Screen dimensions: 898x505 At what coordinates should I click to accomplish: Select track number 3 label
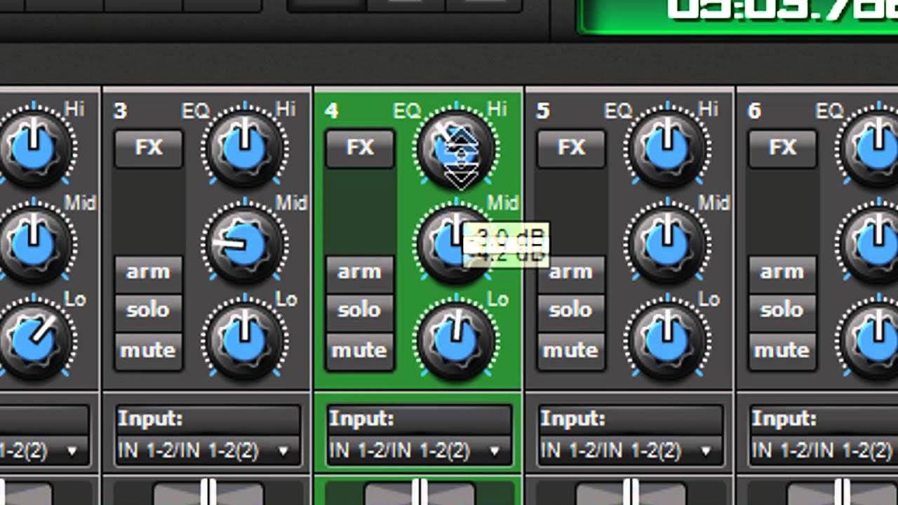[120, 111]
